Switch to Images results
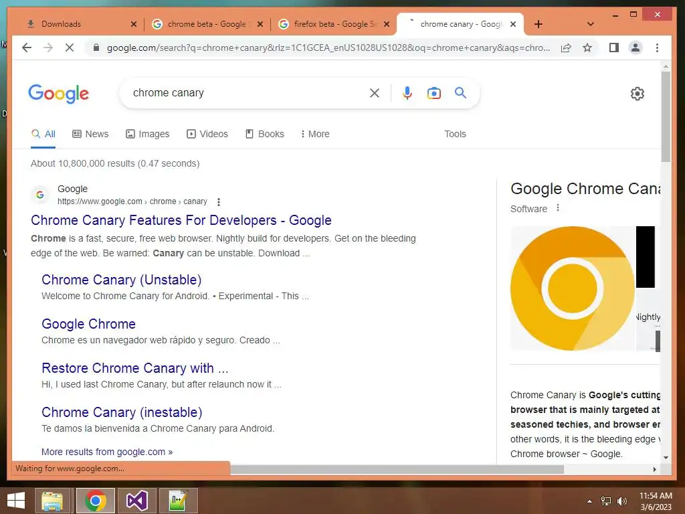Viewport: 685px width, 514px height. (147, 134)
